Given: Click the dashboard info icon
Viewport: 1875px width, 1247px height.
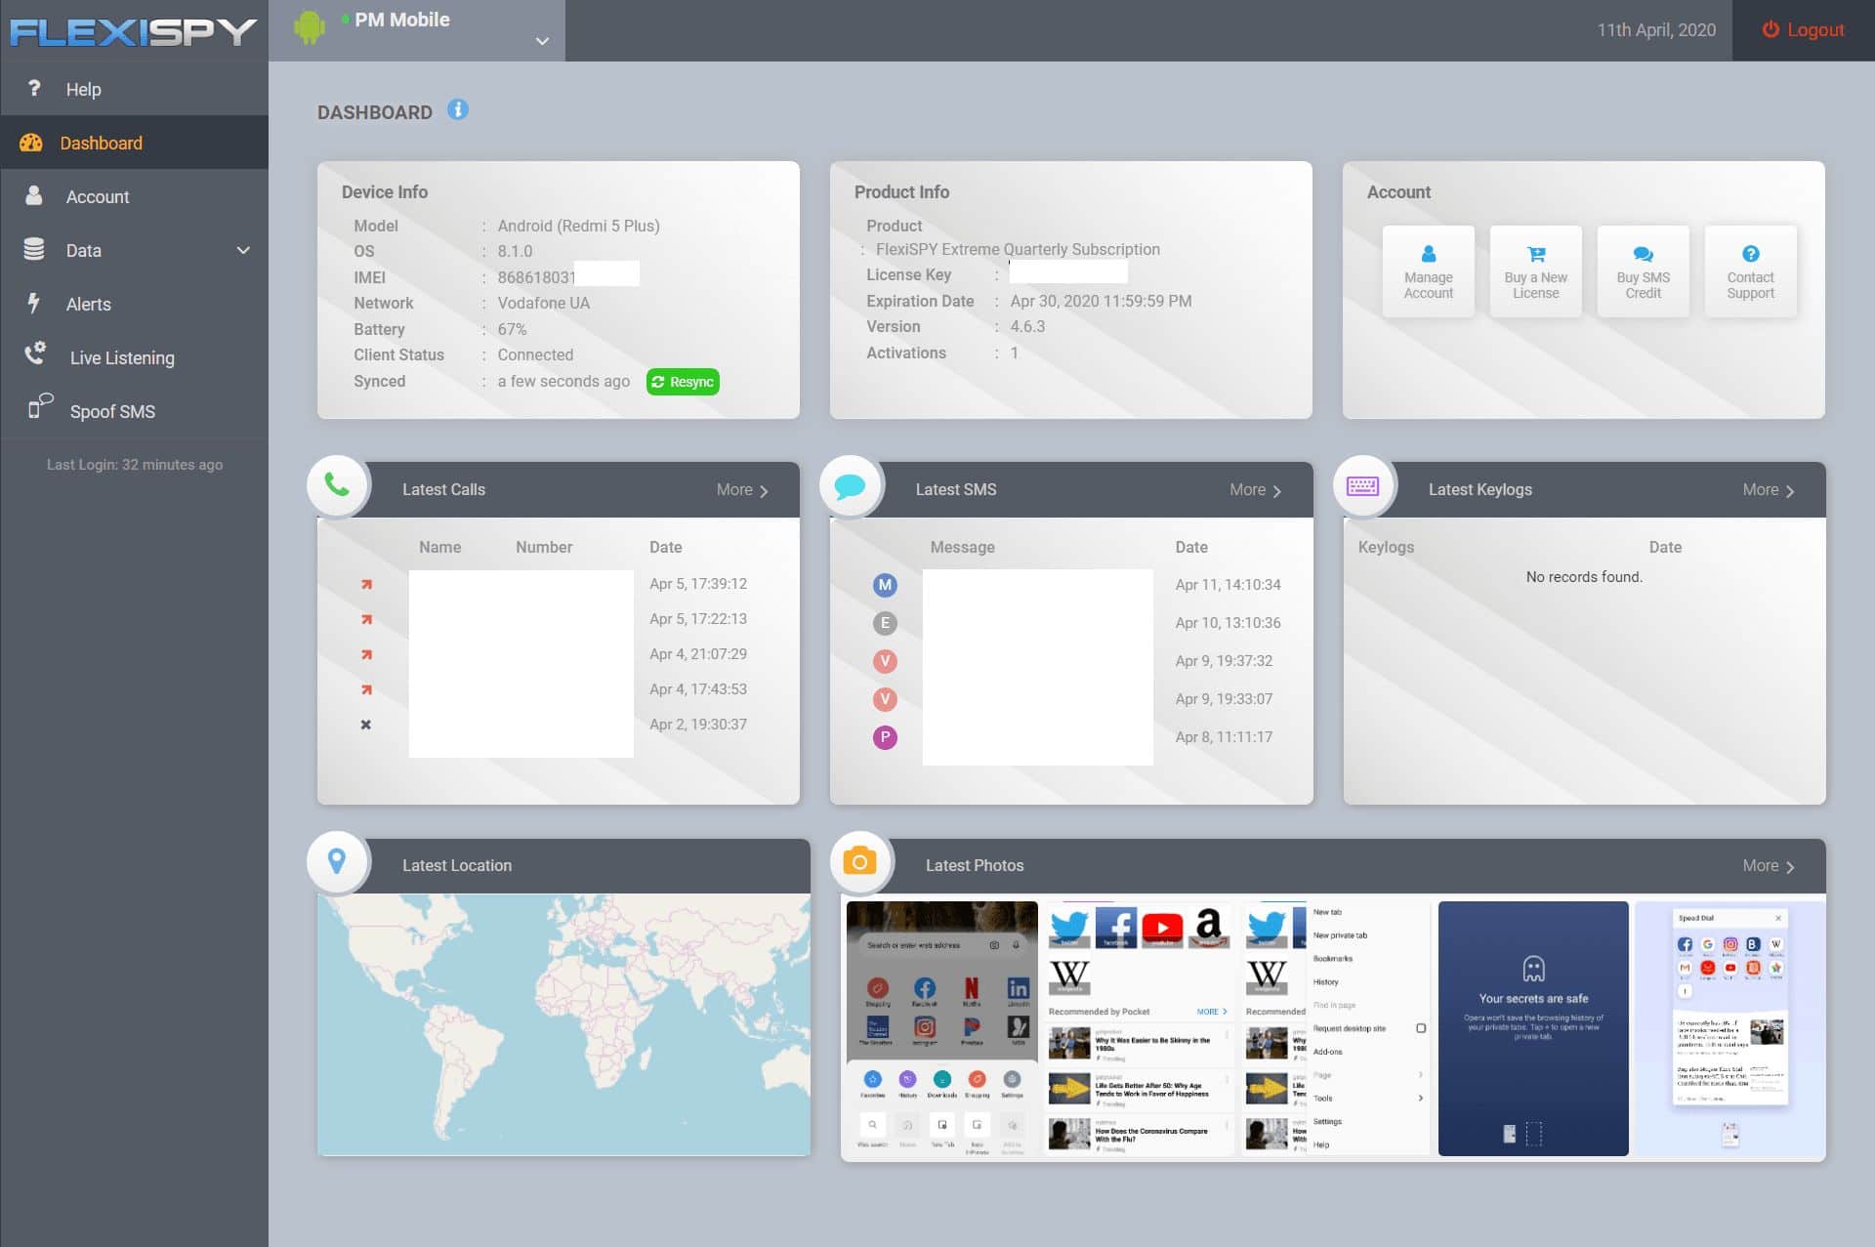Looking at the screenshot, I should tap(457, 109).
